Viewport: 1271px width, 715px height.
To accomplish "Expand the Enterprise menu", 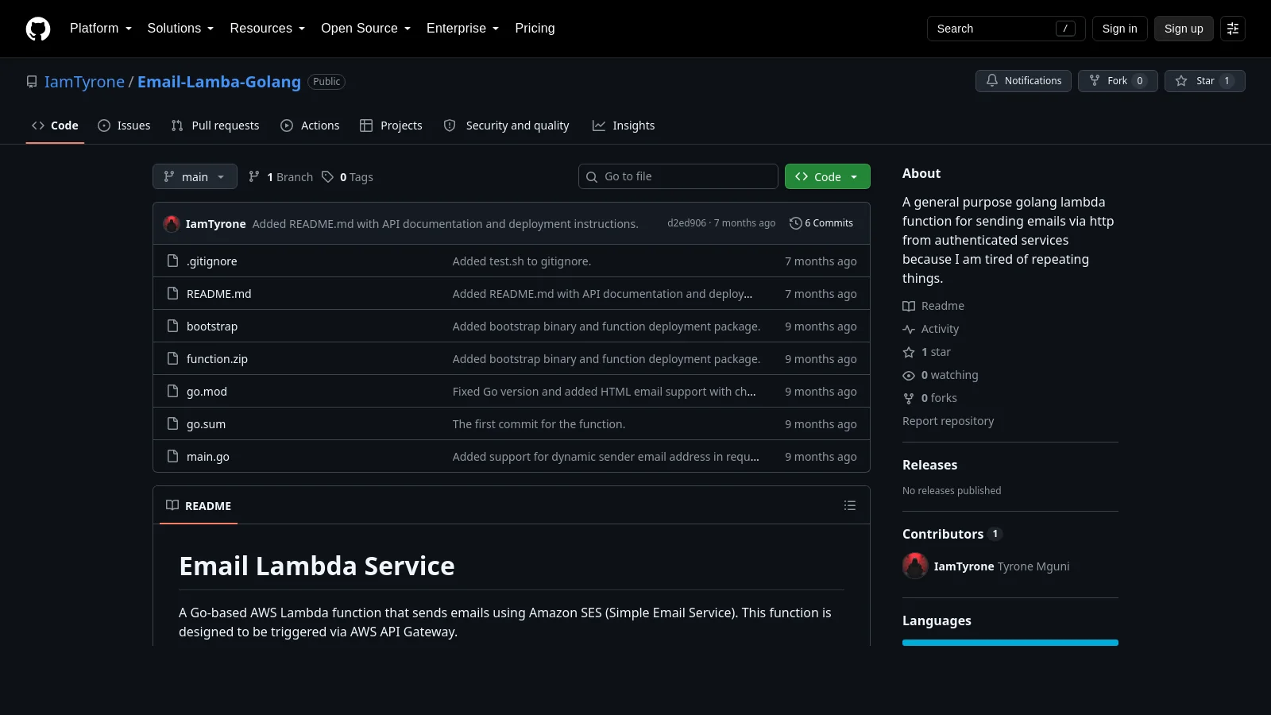I will 463,29.
